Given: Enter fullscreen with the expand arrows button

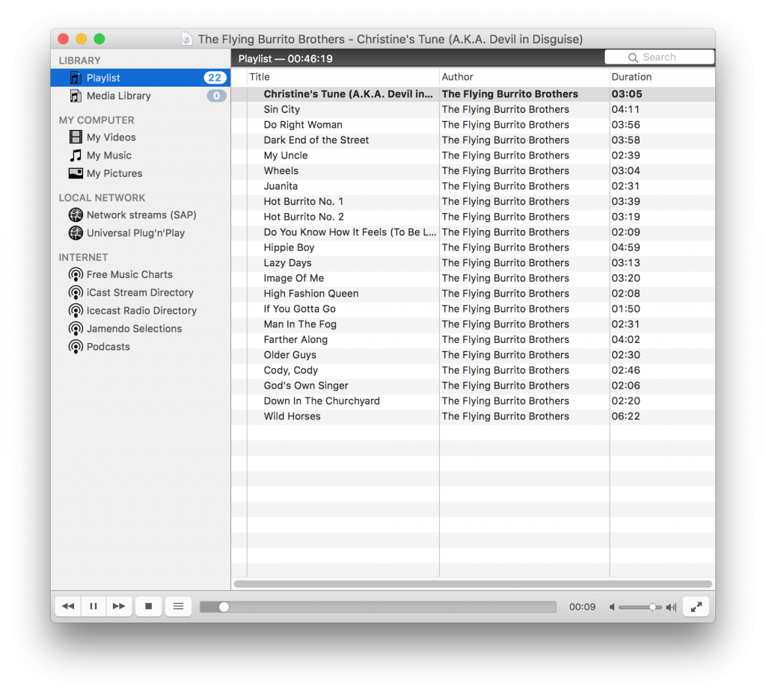Looking at the screenshot, I should click(x=696, y=607).
